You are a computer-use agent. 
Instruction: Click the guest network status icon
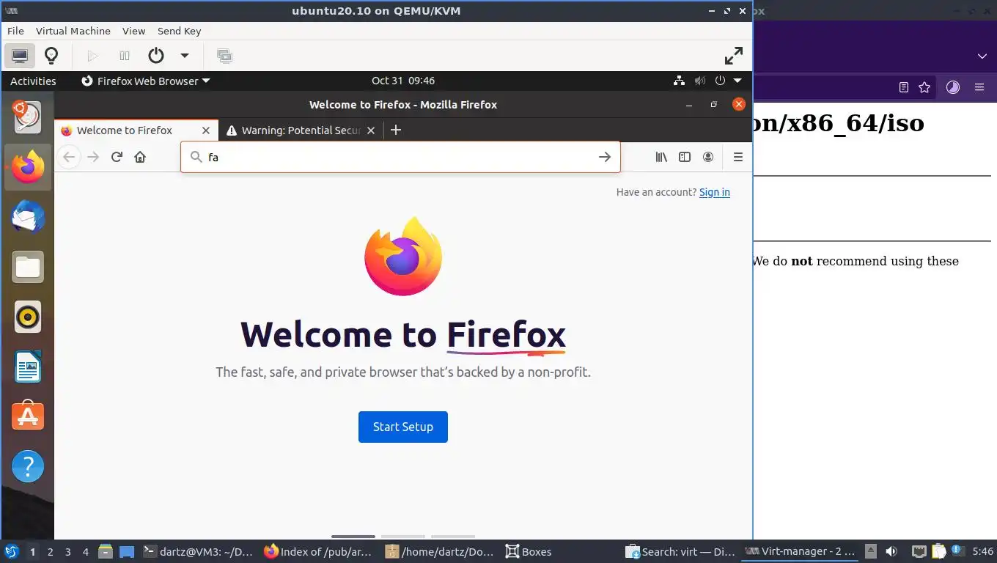click(680, 81)
